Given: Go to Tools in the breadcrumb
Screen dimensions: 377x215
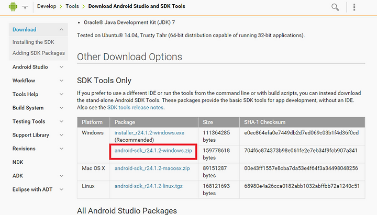Looking at the screenshot, I should pyautogui.click(x=72, y=6).
